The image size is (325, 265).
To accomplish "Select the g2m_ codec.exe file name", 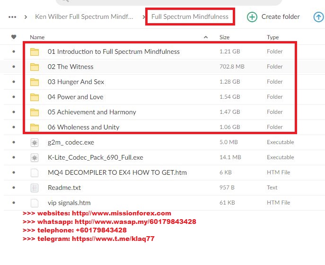I will (x=70, y=143).
